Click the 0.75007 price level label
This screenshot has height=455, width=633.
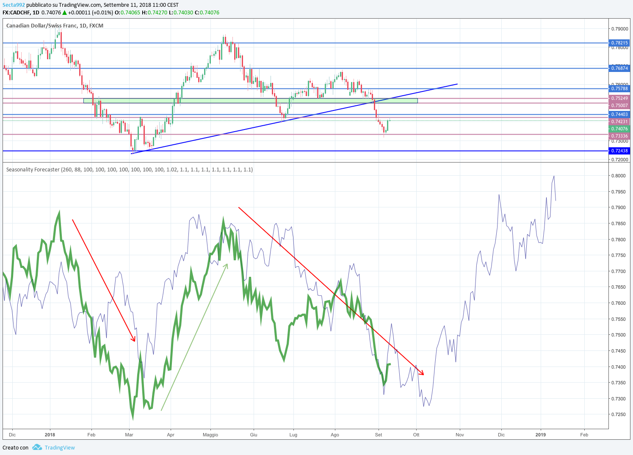(x=619, y=105)
